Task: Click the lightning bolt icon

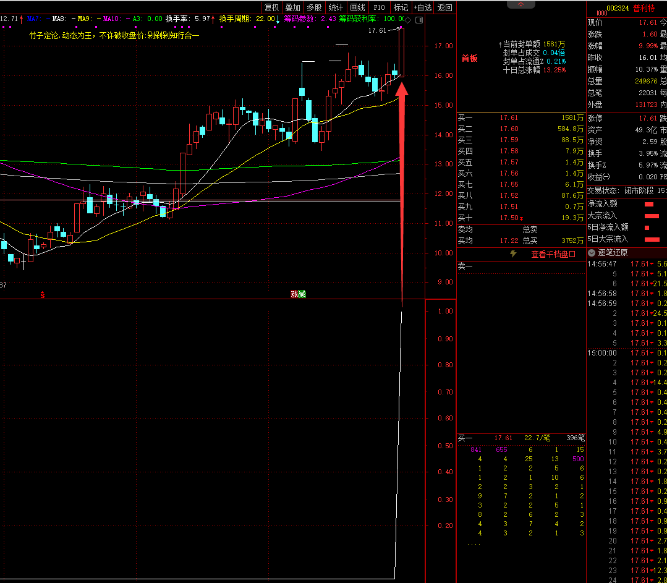Action: 514,254
